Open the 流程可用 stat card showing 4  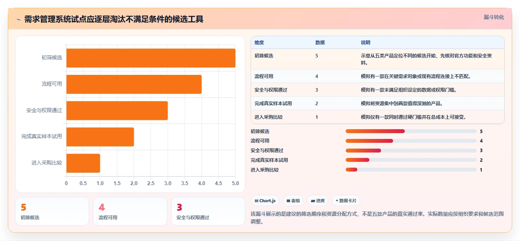(x=130, y=211)
